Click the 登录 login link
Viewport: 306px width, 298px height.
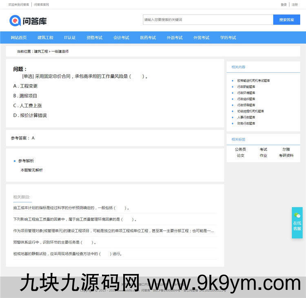coord(284,4)
